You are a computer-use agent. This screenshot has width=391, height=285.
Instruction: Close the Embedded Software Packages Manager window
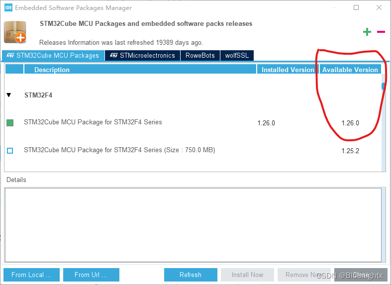pyautogui.click(x=379, y=7)
